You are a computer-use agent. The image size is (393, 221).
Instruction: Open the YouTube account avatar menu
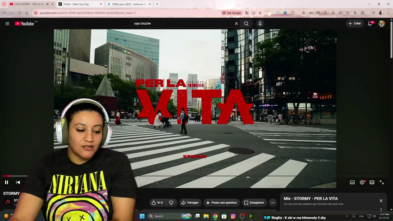point(382,24)
